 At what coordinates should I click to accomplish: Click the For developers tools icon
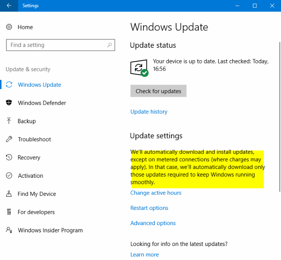coord(9,212)
